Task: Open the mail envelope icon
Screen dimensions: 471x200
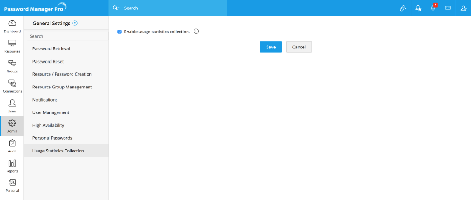Action: [x=448, y=8]
